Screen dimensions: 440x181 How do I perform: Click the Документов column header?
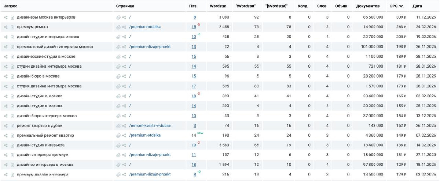pos(368,6)
